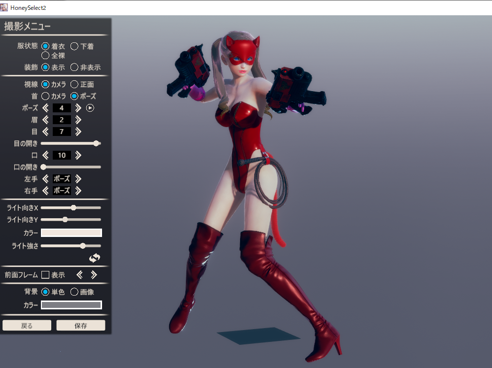Select next front frame (前面フレーム) arrow
This screenshot has width=492, height=368.
click(x=94, y=275)
